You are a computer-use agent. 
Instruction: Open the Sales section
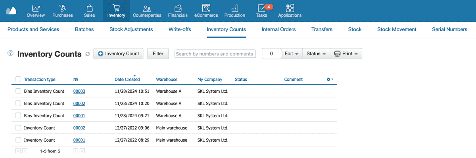click(90, 11)
